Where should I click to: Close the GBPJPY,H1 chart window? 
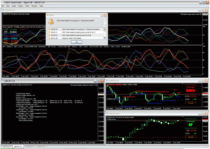[102, 81]
